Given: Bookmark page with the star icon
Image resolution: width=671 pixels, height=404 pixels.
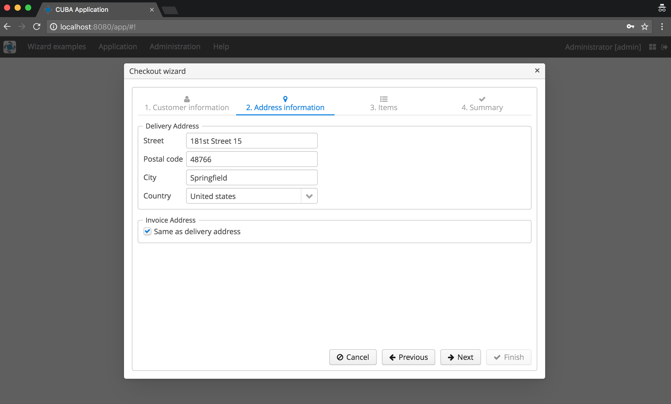Looking at the screenshot, I should pos(644,27).
